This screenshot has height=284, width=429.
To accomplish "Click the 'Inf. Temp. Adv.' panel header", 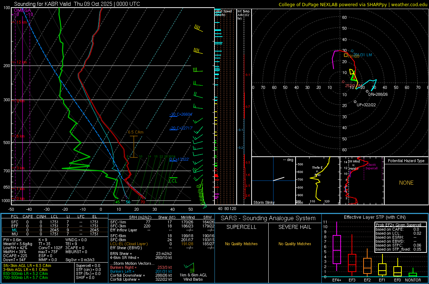I will click(x=244, y=15).
